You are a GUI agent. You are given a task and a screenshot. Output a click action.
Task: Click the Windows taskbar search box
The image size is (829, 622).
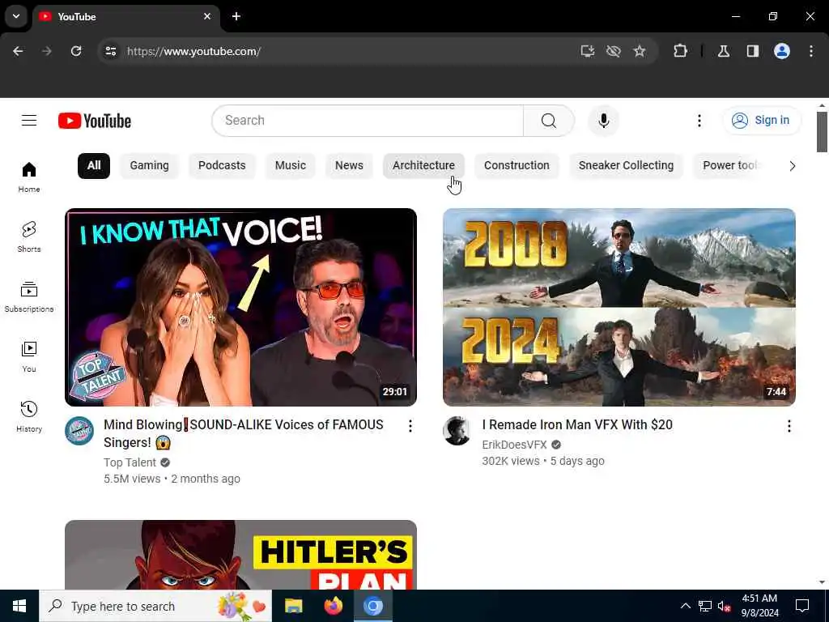(x=155, y=606)
